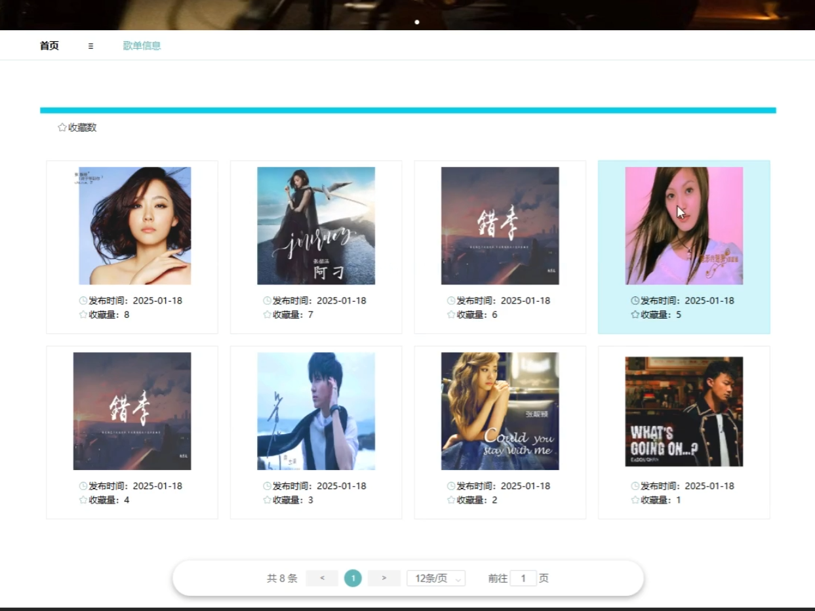815x611 pixels.
Task: Click the star icon next to 收藏量：7
Action: coord(267,315)
